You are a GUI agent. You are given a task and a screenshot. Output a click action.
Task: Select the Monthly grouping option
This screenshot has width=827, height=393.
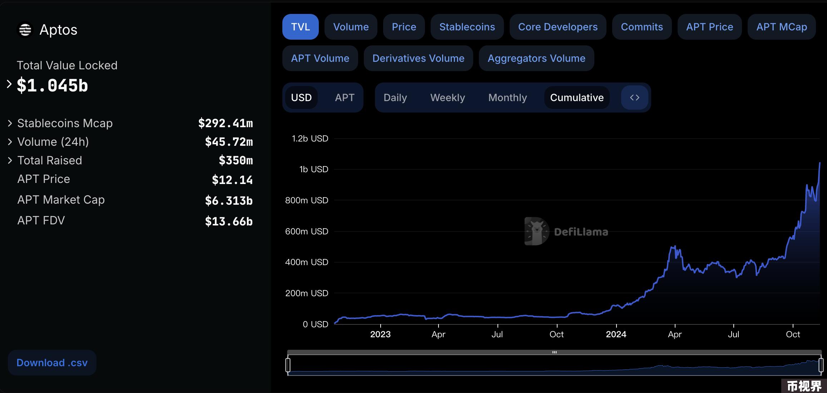[x=507, y=98]
